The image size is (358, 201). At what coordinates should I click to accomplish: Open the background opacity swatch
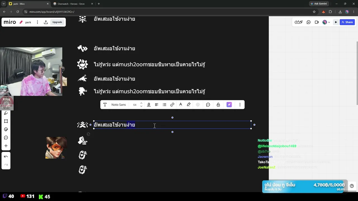pos(198,105)
